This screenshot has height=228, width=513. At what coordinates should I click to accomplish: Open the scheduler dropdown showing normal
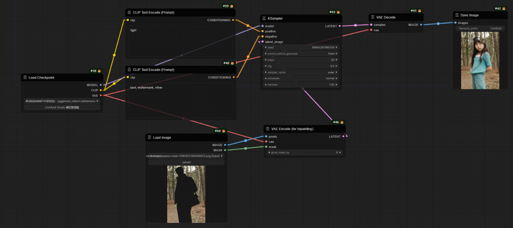click(x=301, y=78)
